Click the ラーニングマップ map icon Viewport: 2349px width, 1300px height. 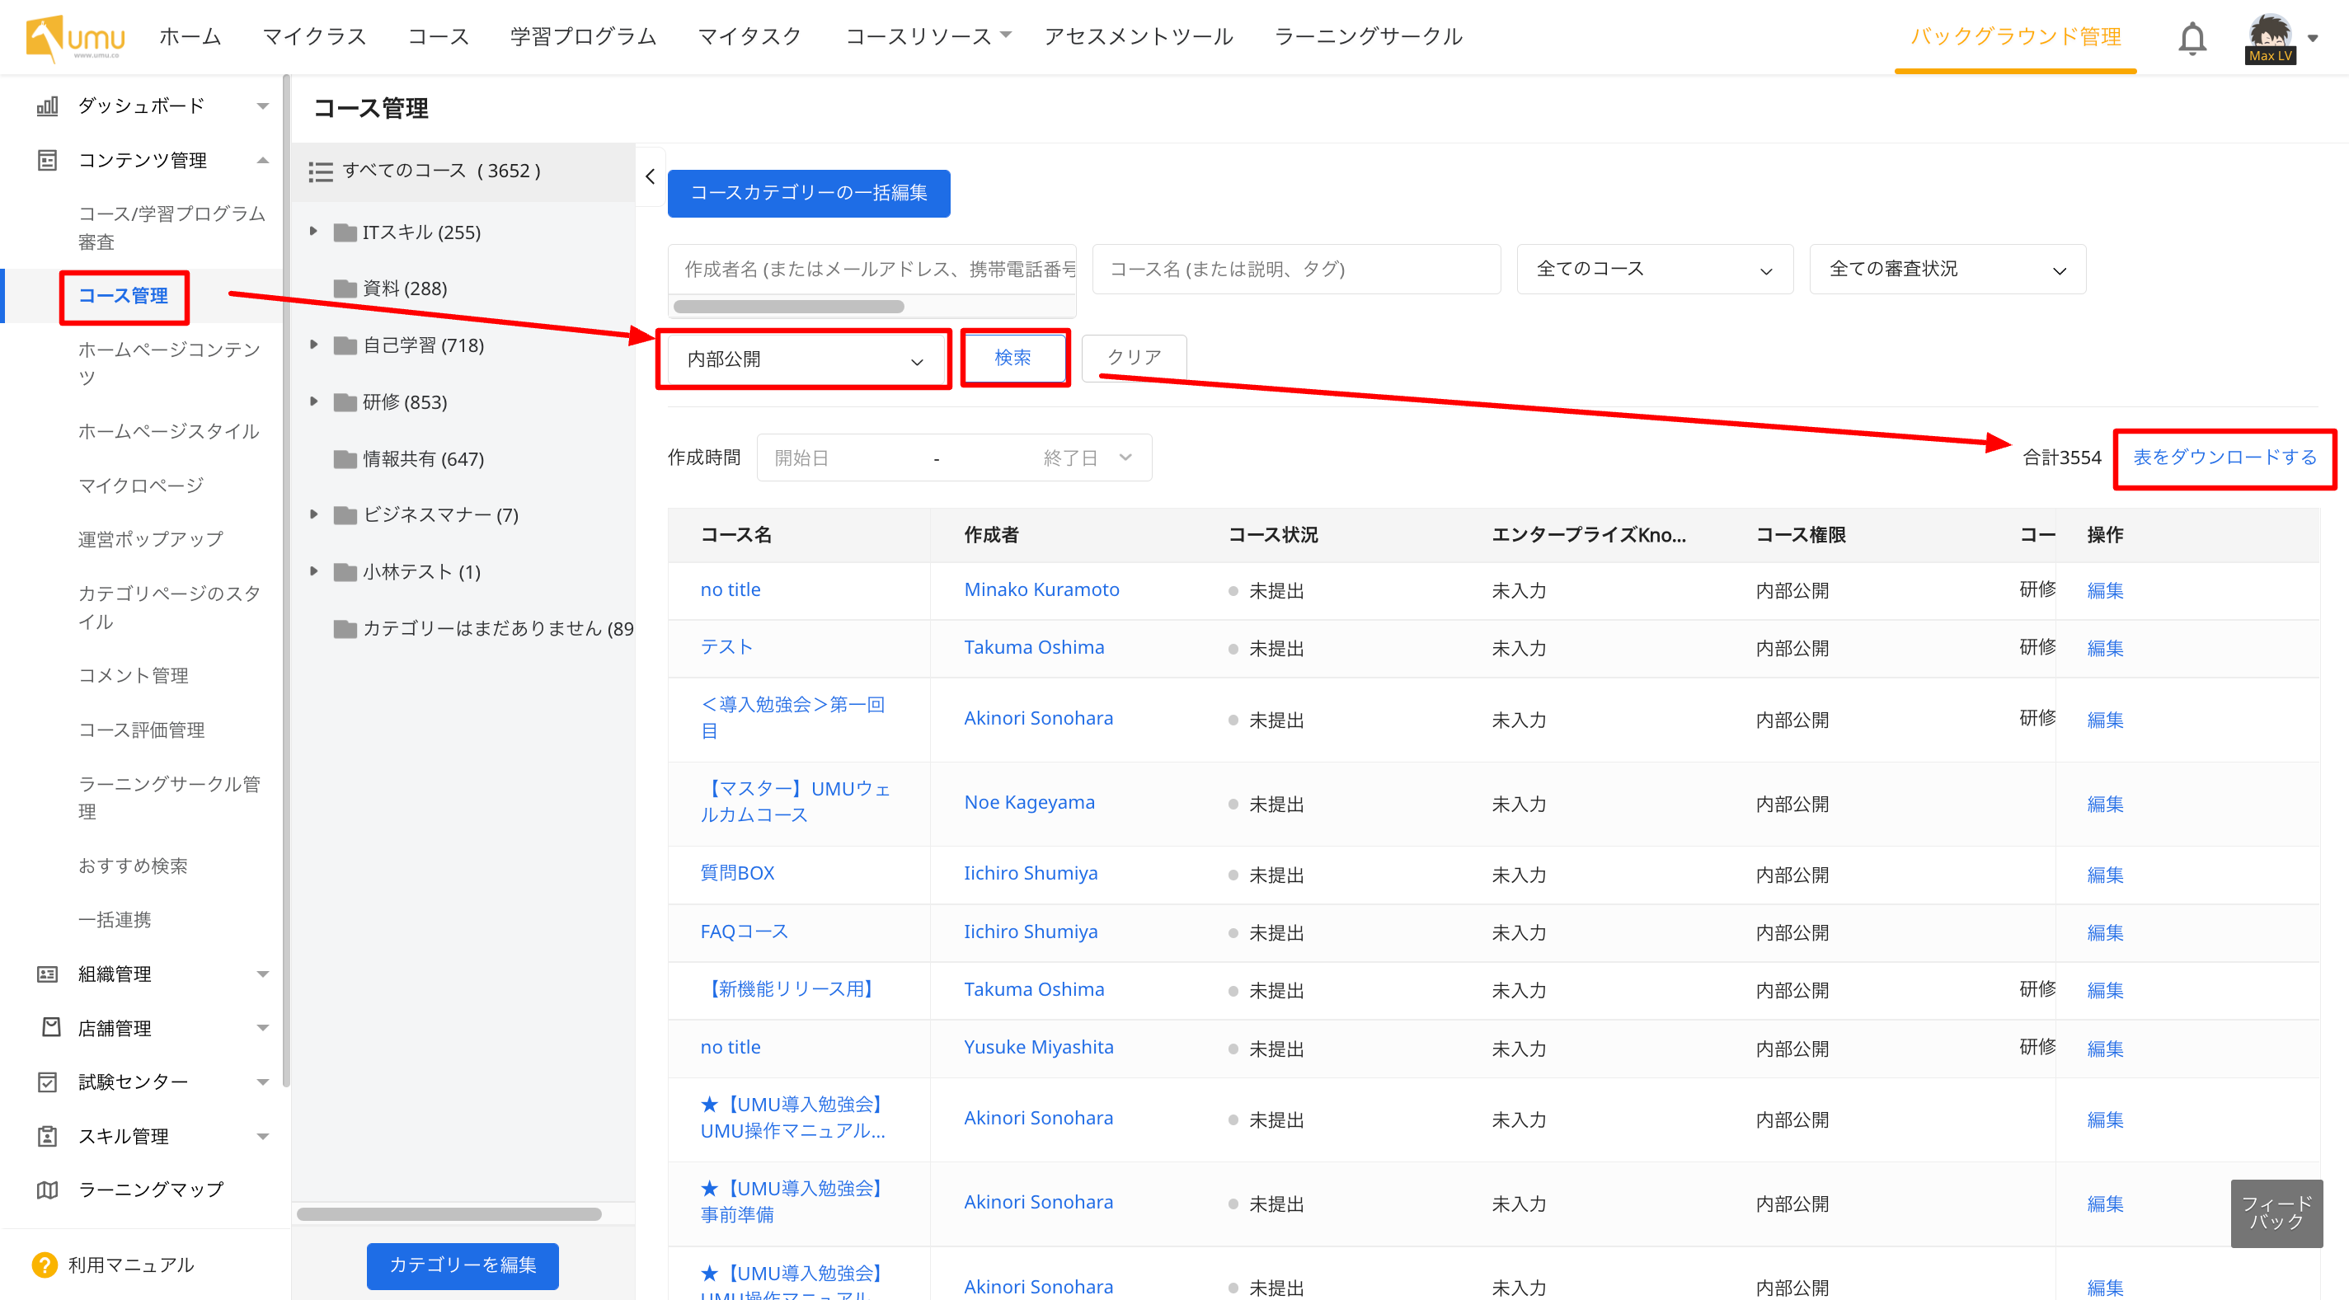(x=48, y=1190)
